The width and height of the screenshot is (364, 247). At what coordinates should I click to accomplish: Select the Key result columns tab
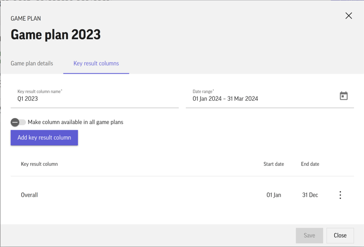coord(96,63)
